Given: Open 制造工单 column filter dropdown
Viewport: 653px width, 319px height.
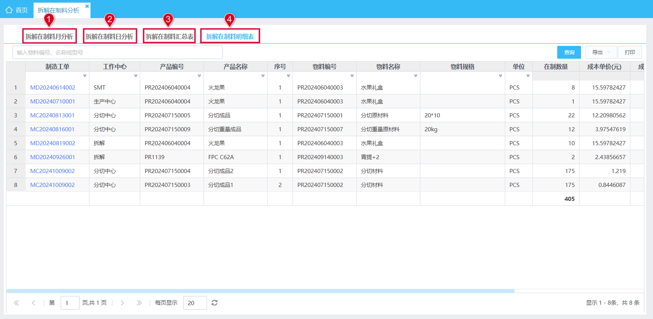Looking at the screenshot, I should [85, 76].
